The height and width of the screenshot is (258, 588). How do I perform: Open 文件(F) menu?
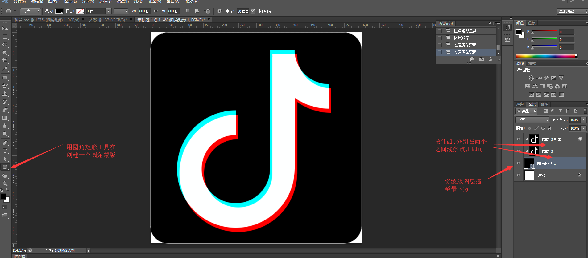[x=19, y=2]
